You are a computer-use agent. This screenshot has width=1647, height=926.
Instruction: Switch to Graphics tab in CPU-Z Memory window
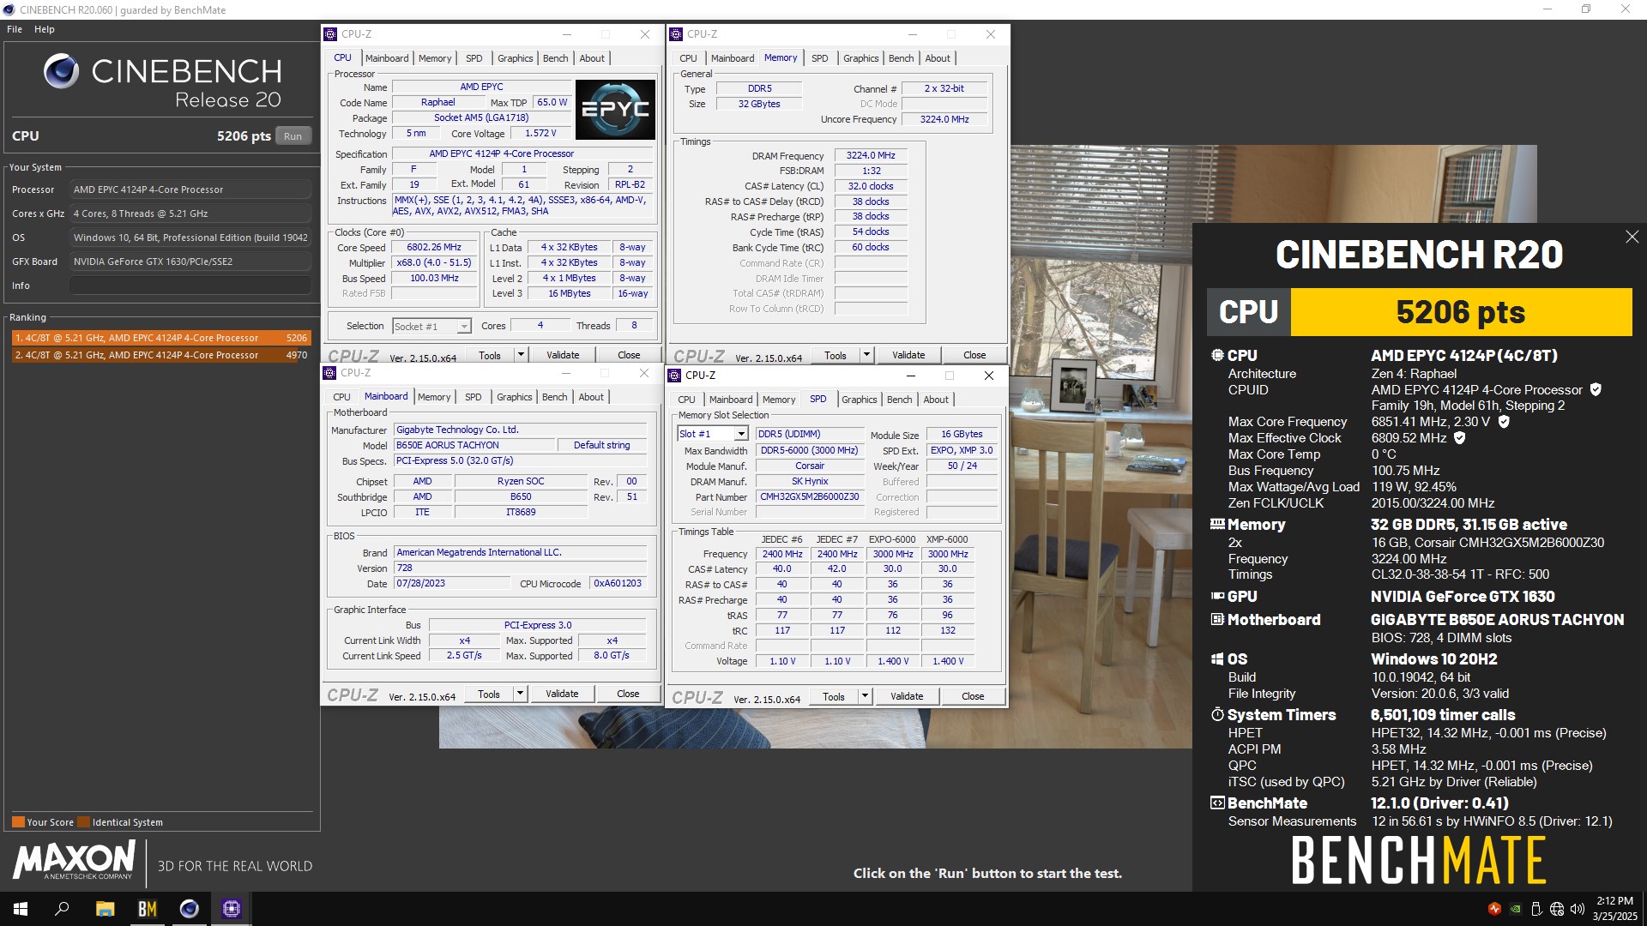click(x=860, y=58)
